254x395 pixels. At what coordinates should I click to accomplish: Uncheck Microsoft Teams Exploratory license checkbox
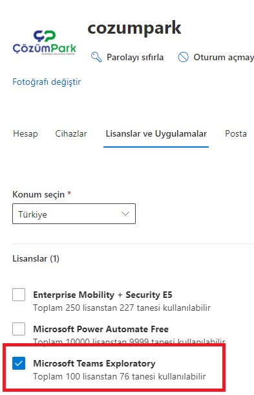(x=19, y=363)
